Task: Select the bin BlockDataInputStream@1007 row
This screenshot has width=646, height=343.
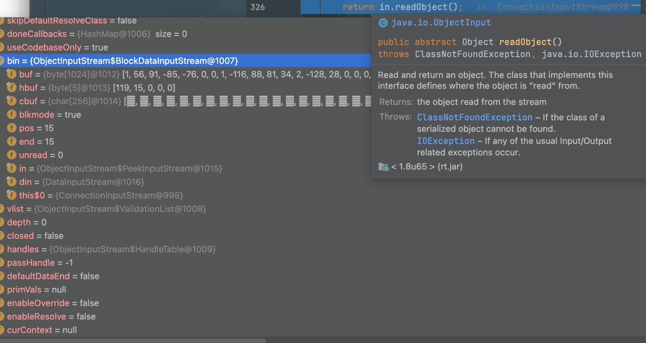Action: coord(122,61)
